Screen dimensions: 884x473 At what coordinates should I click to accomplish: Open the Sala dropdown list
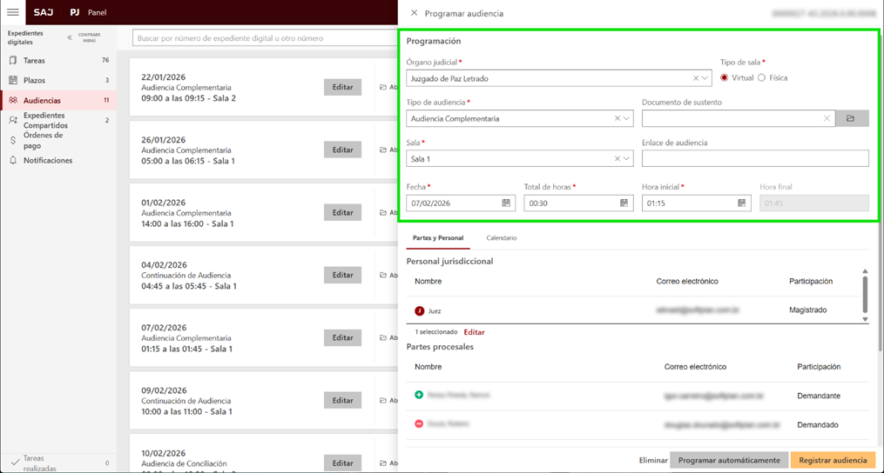pos(626,158)
